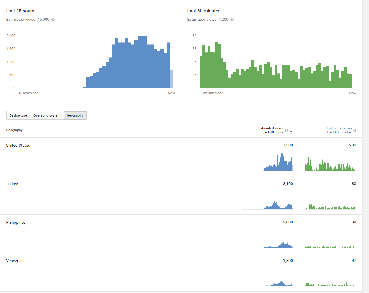Click the light-blue partial bar at Now
This screenshot has width=369, height=293.
pos(172,79)
